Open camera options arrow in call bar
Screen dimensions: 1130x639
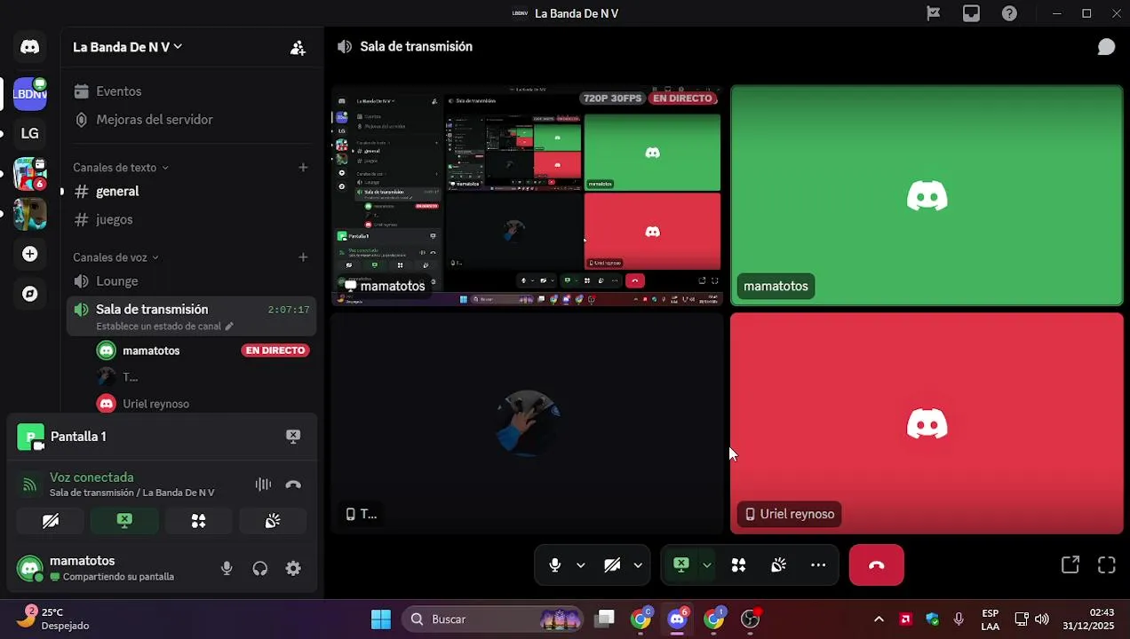click(638, 565)
